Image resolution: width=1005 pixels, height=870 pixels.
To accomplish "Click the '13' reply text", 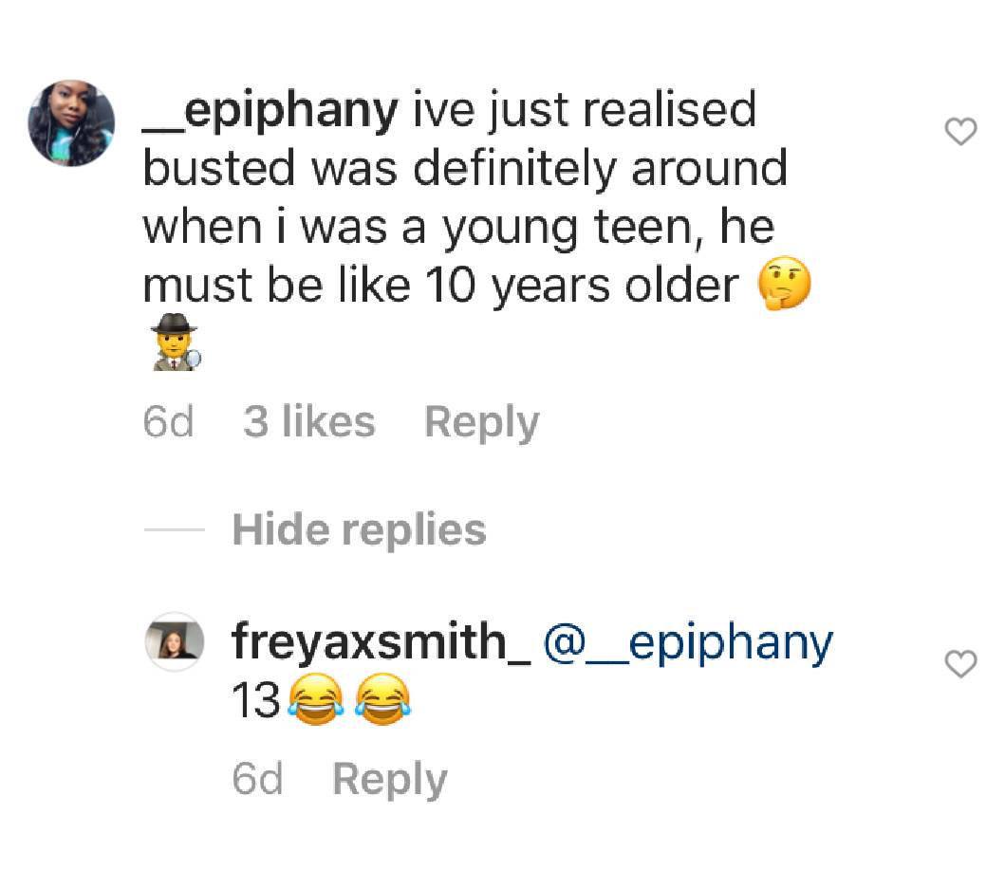I will tap(255, 700).
